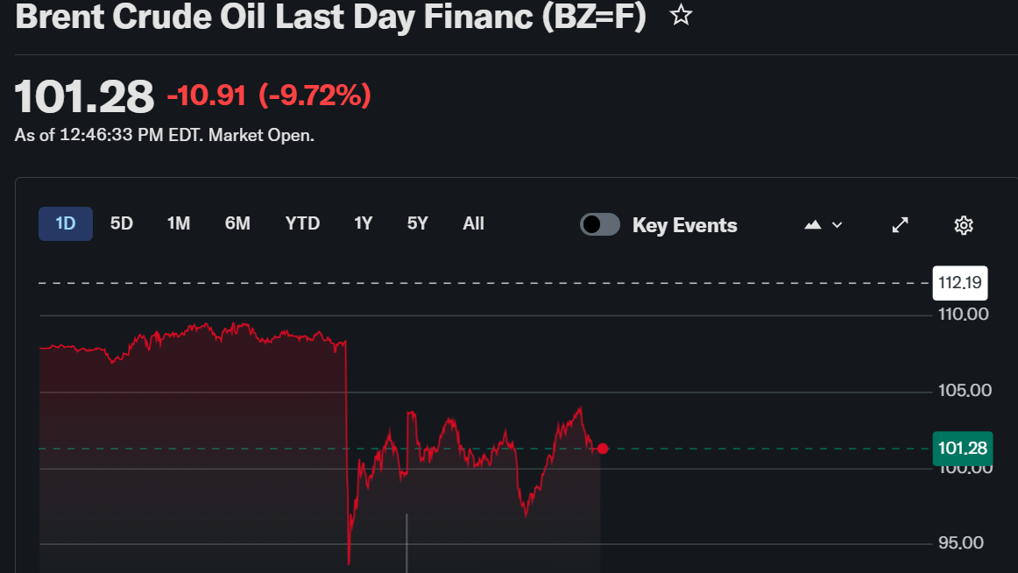Click the 112.19 previous close label

[x=962, y=283]
